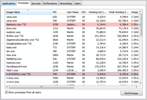Click the vertical scrollbar up arrow

pyautogui.click(x=140, y=11)
